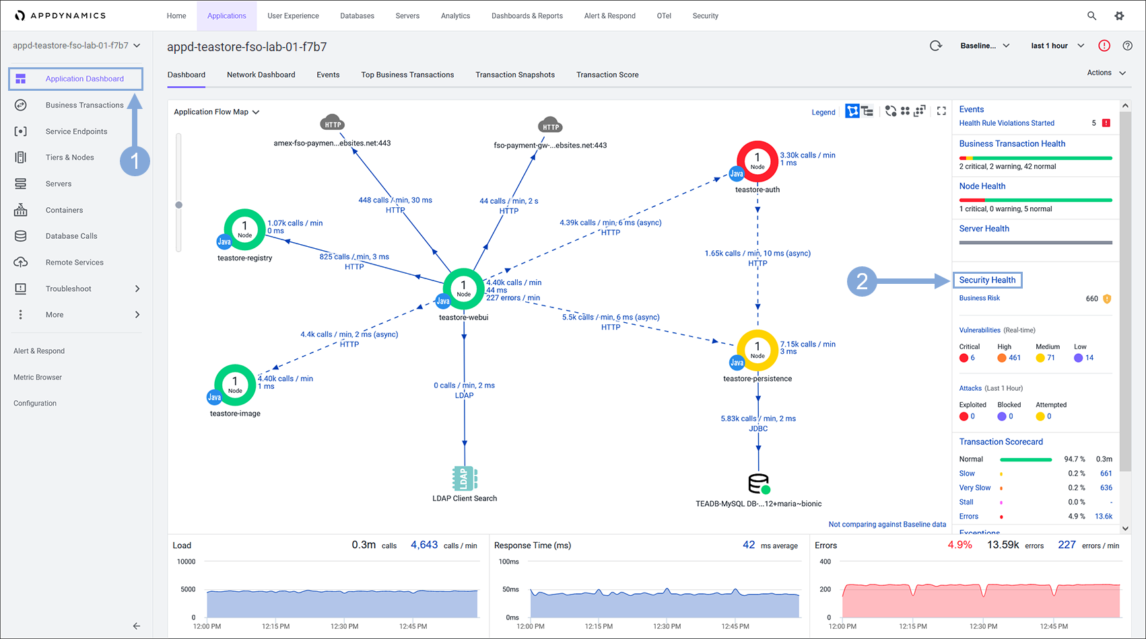Collapse the left sidebar with arrow
Screen dimensions: 1146x639
[137, 626]
